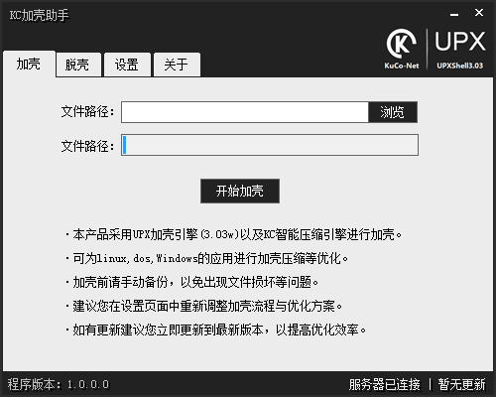The width and height of the screenshot is (496, 397).
Task: Click the 服务器已连接 status text
Action: click(384, 384)
